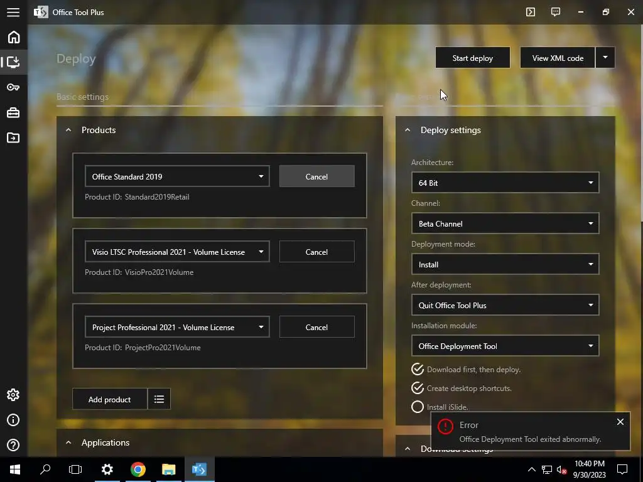
Task: Click the product list icon beside Add product
Action: [159, 399]
